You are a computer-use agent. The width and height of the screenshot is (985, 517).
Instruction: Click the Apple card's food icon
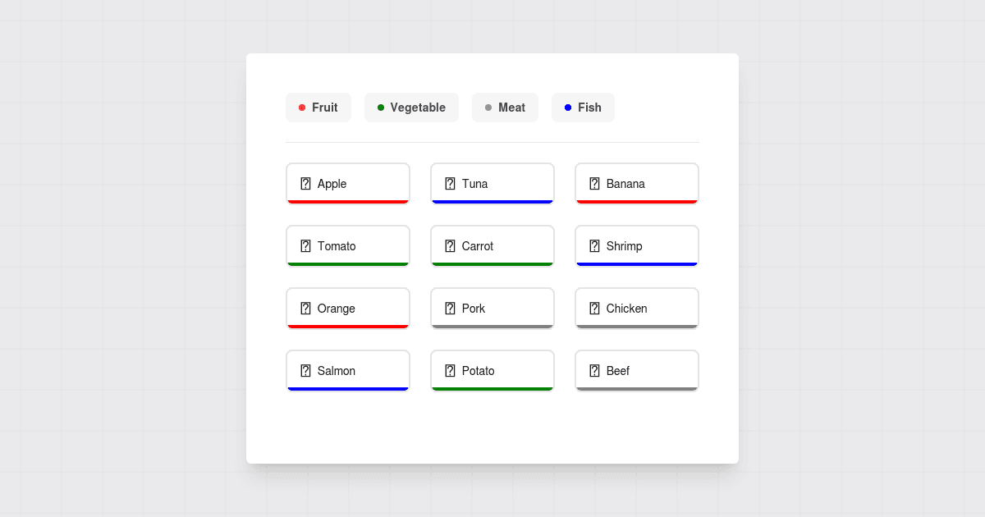click(307, 183)
